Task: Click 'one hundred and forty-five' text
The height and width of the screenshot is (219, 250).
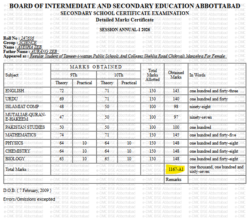Action: click(213, 135)
